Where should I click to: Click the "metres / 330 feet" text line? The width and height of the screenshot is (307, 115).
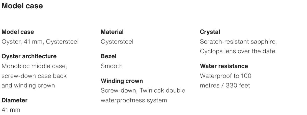[x=225, y=85]
